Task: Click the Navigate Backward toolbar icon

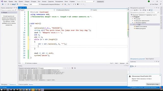Action: point(3,4)
